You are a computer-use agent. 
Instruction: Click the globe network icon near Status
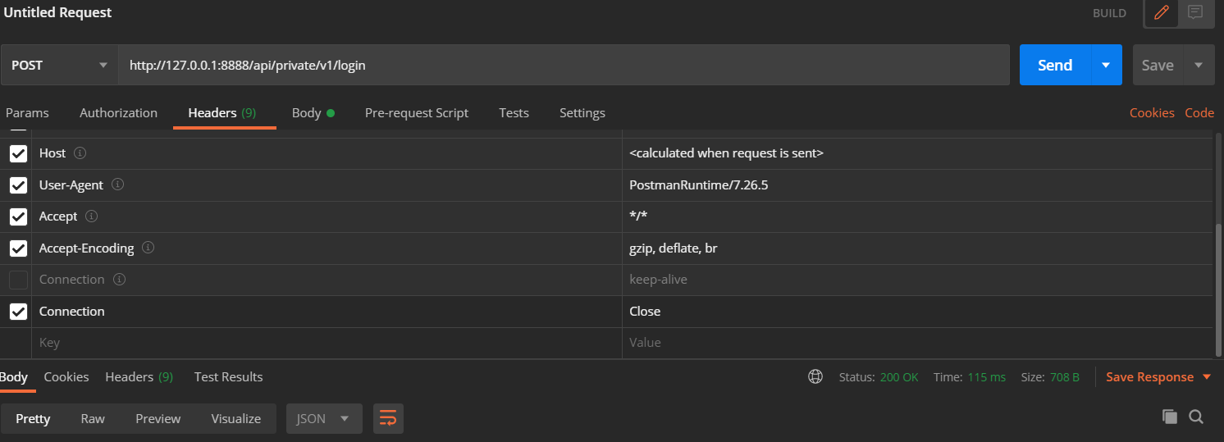pyautogui.click(x=815, y=377)
